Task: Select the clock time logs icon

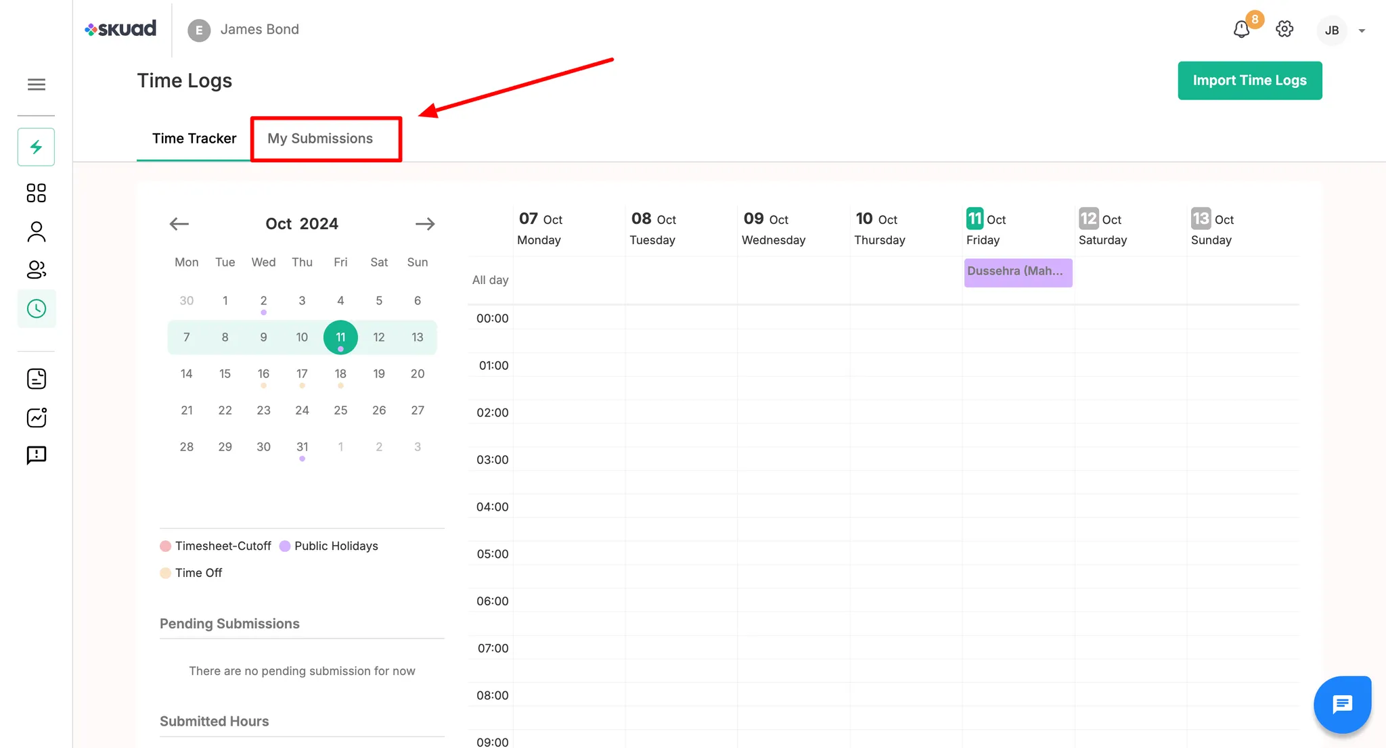Action: [x=37, y=309]
